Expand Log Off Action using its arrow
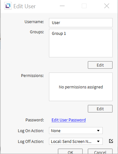The height and width of the screenshot is (154, 118). [x=98, y=141]
